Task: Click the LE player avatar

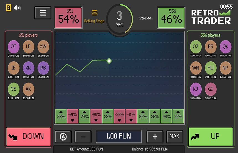Action: pyautogui.click(x=28, y=46)
